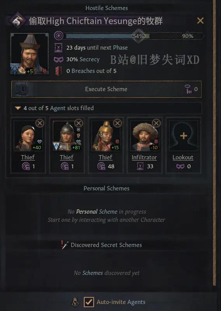
Task: Remove the Infiltrator agent from the scheme
Action: coord(156,123)
